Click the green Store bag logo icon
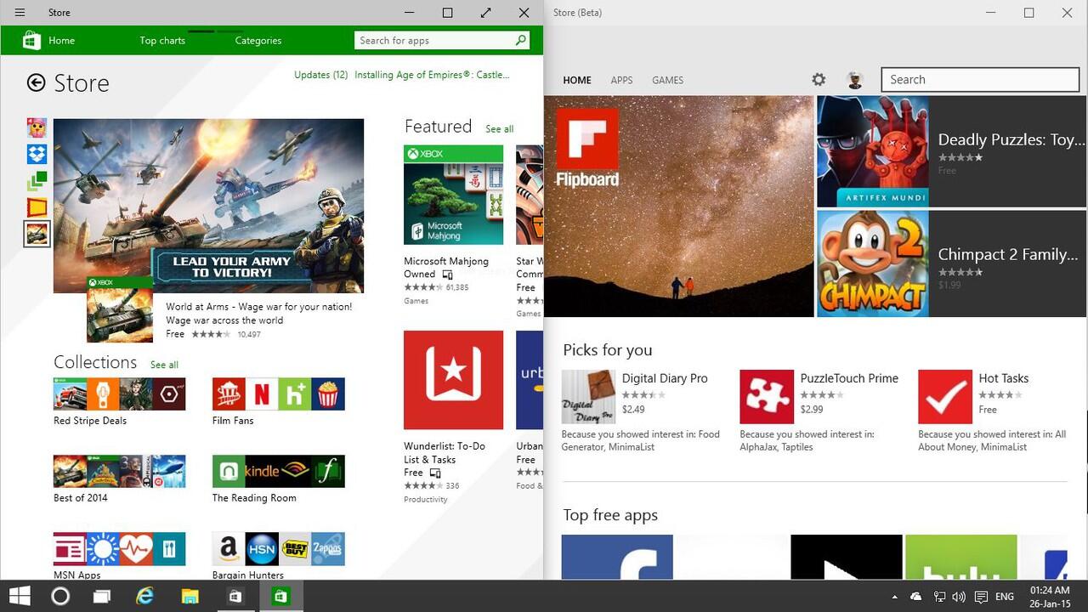The height and width of the screenshot is (612, 1088). 31,40
